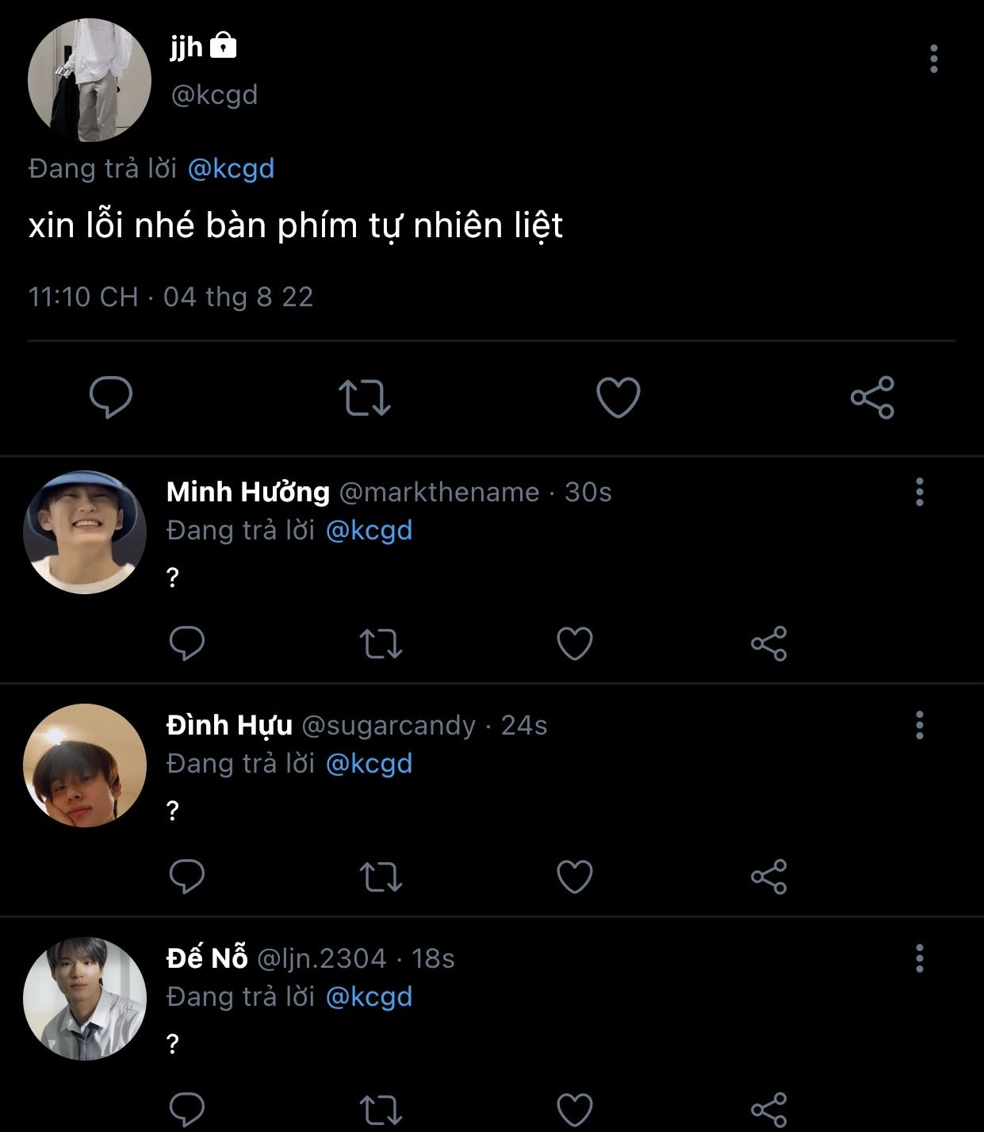The image size is (984, 1132).
Task: Reply to Minh Hưởng's comment
Action: 187,643
